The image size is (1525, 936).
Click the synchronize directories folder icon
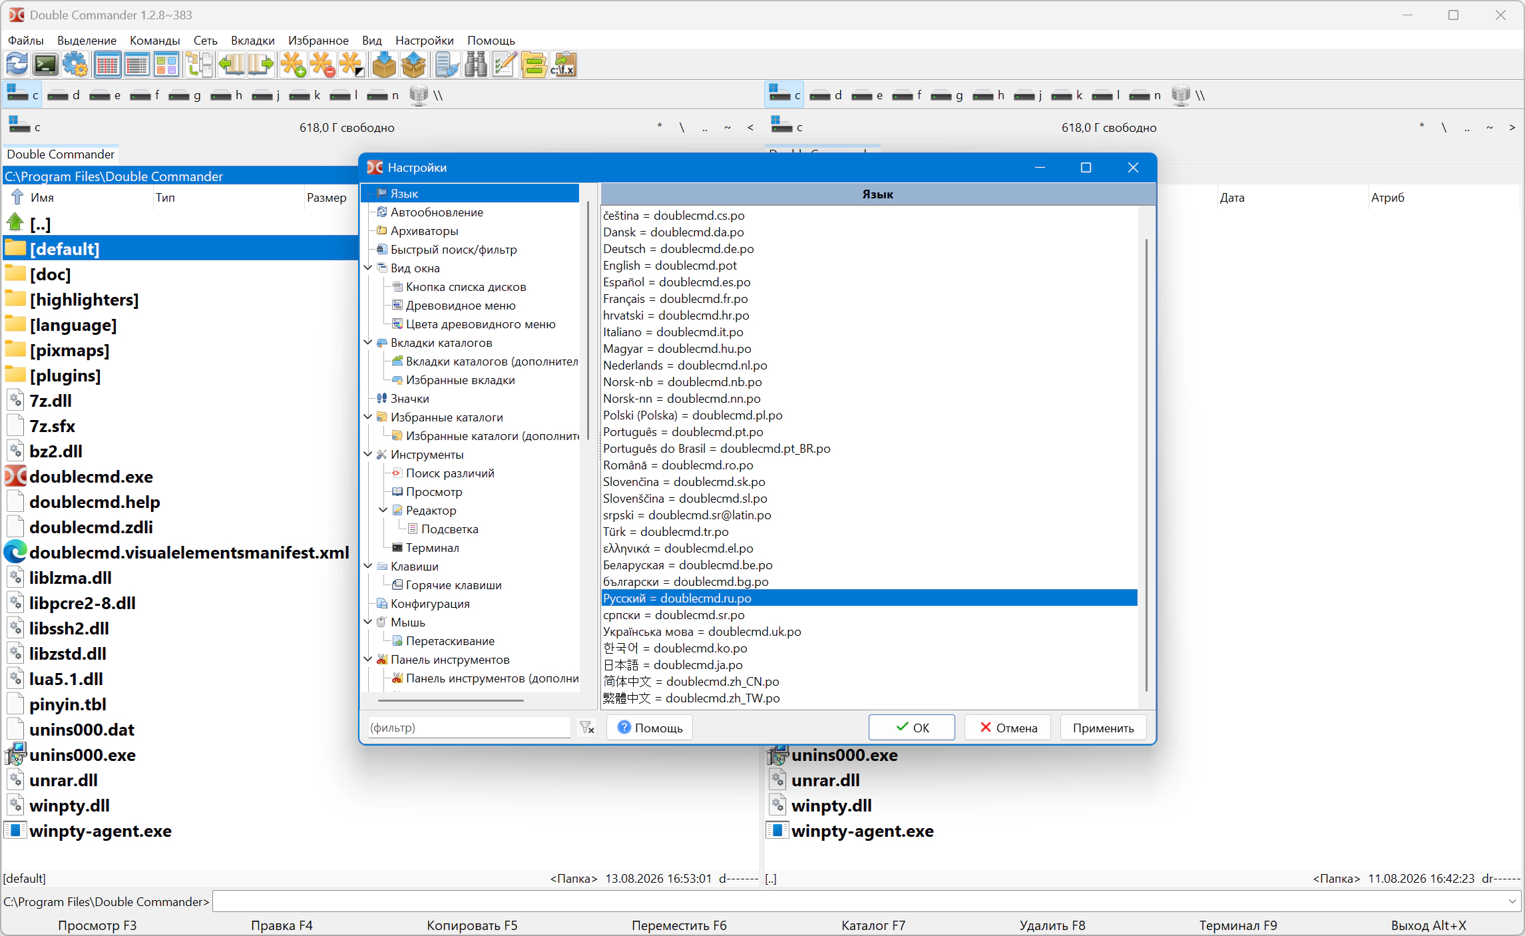click(534, 65)
